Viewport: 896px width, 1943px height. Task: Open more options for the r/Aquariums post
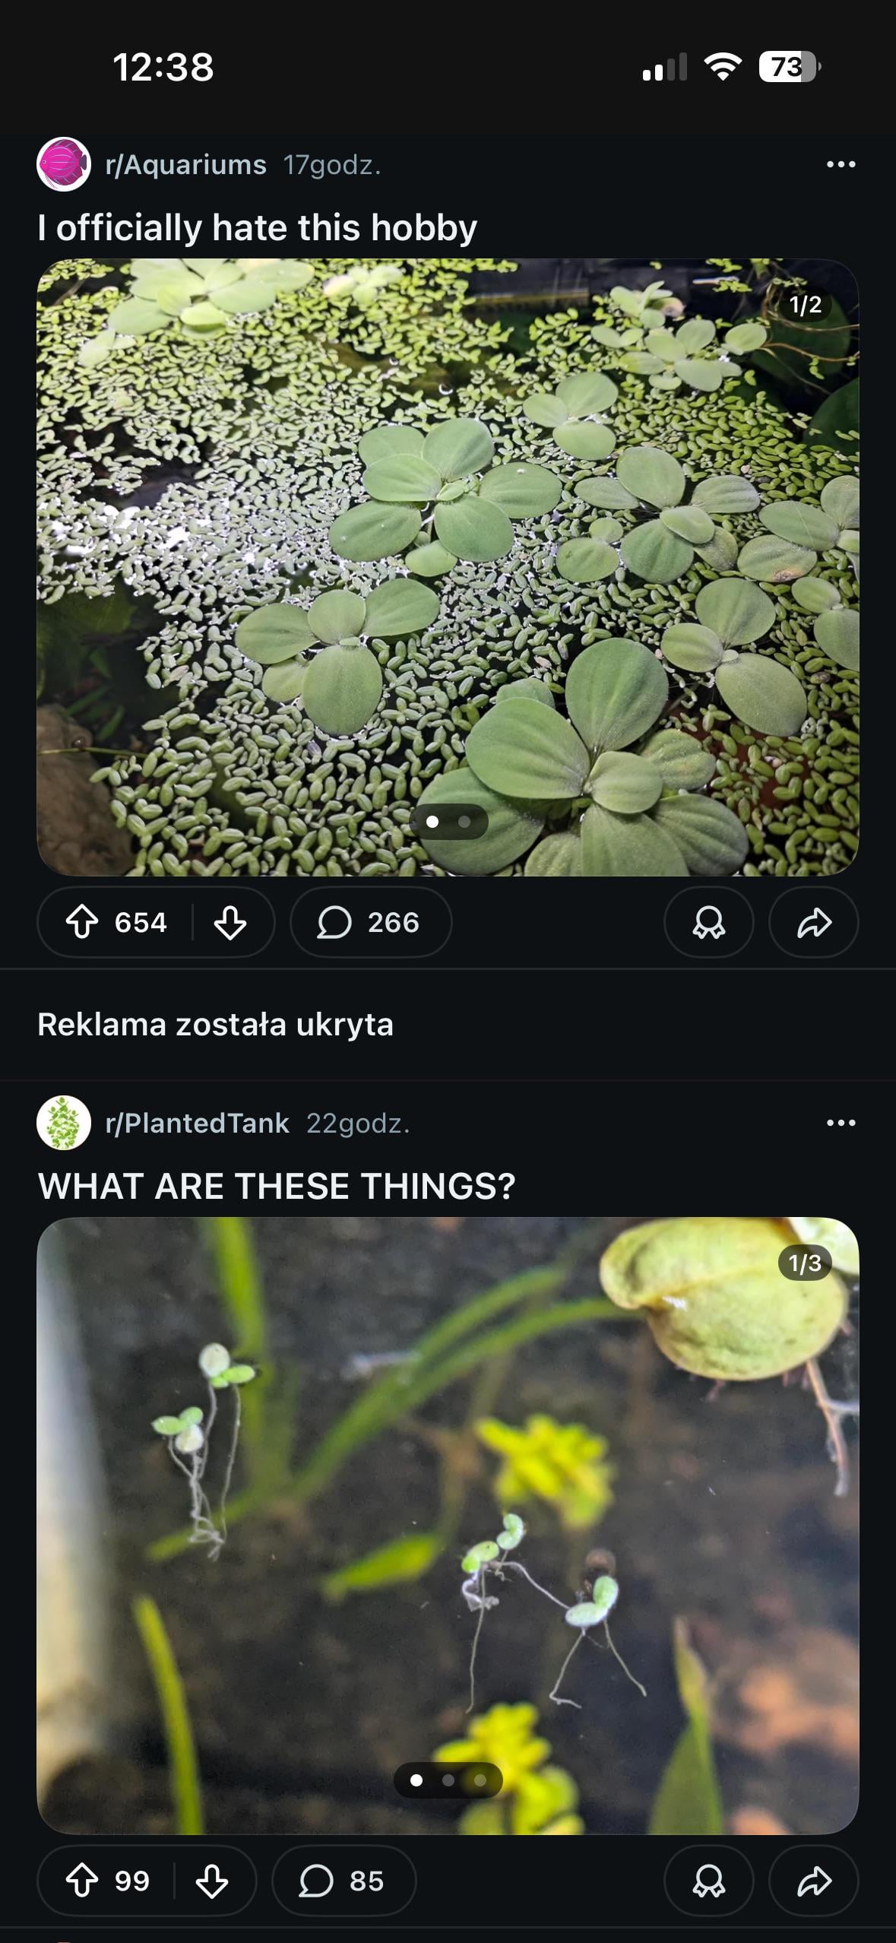coord(841,164)
